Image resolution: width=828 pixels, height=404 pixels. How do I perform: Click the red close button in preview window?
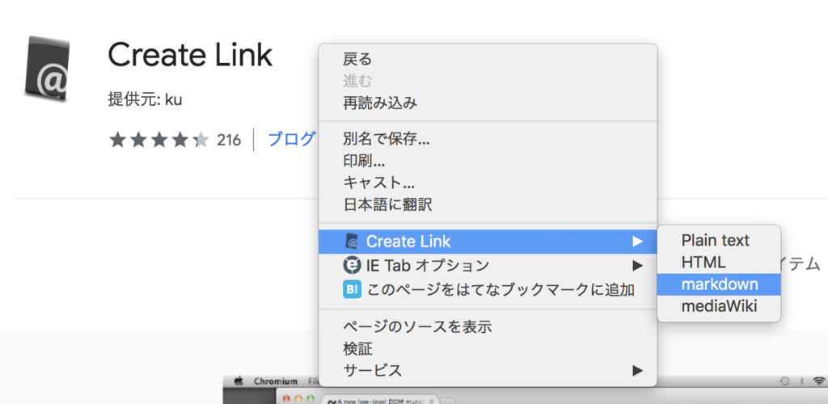tap(288, 398)
